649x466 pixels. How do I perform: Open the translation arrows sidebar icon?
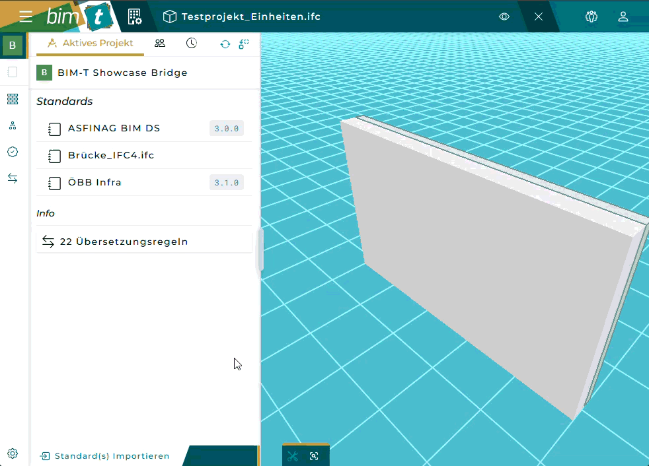click(x=13, y=178)
